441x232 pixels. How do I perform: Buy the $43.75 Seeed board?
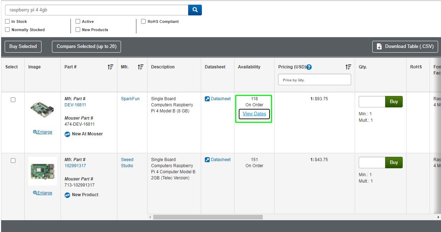coord(394,163)
